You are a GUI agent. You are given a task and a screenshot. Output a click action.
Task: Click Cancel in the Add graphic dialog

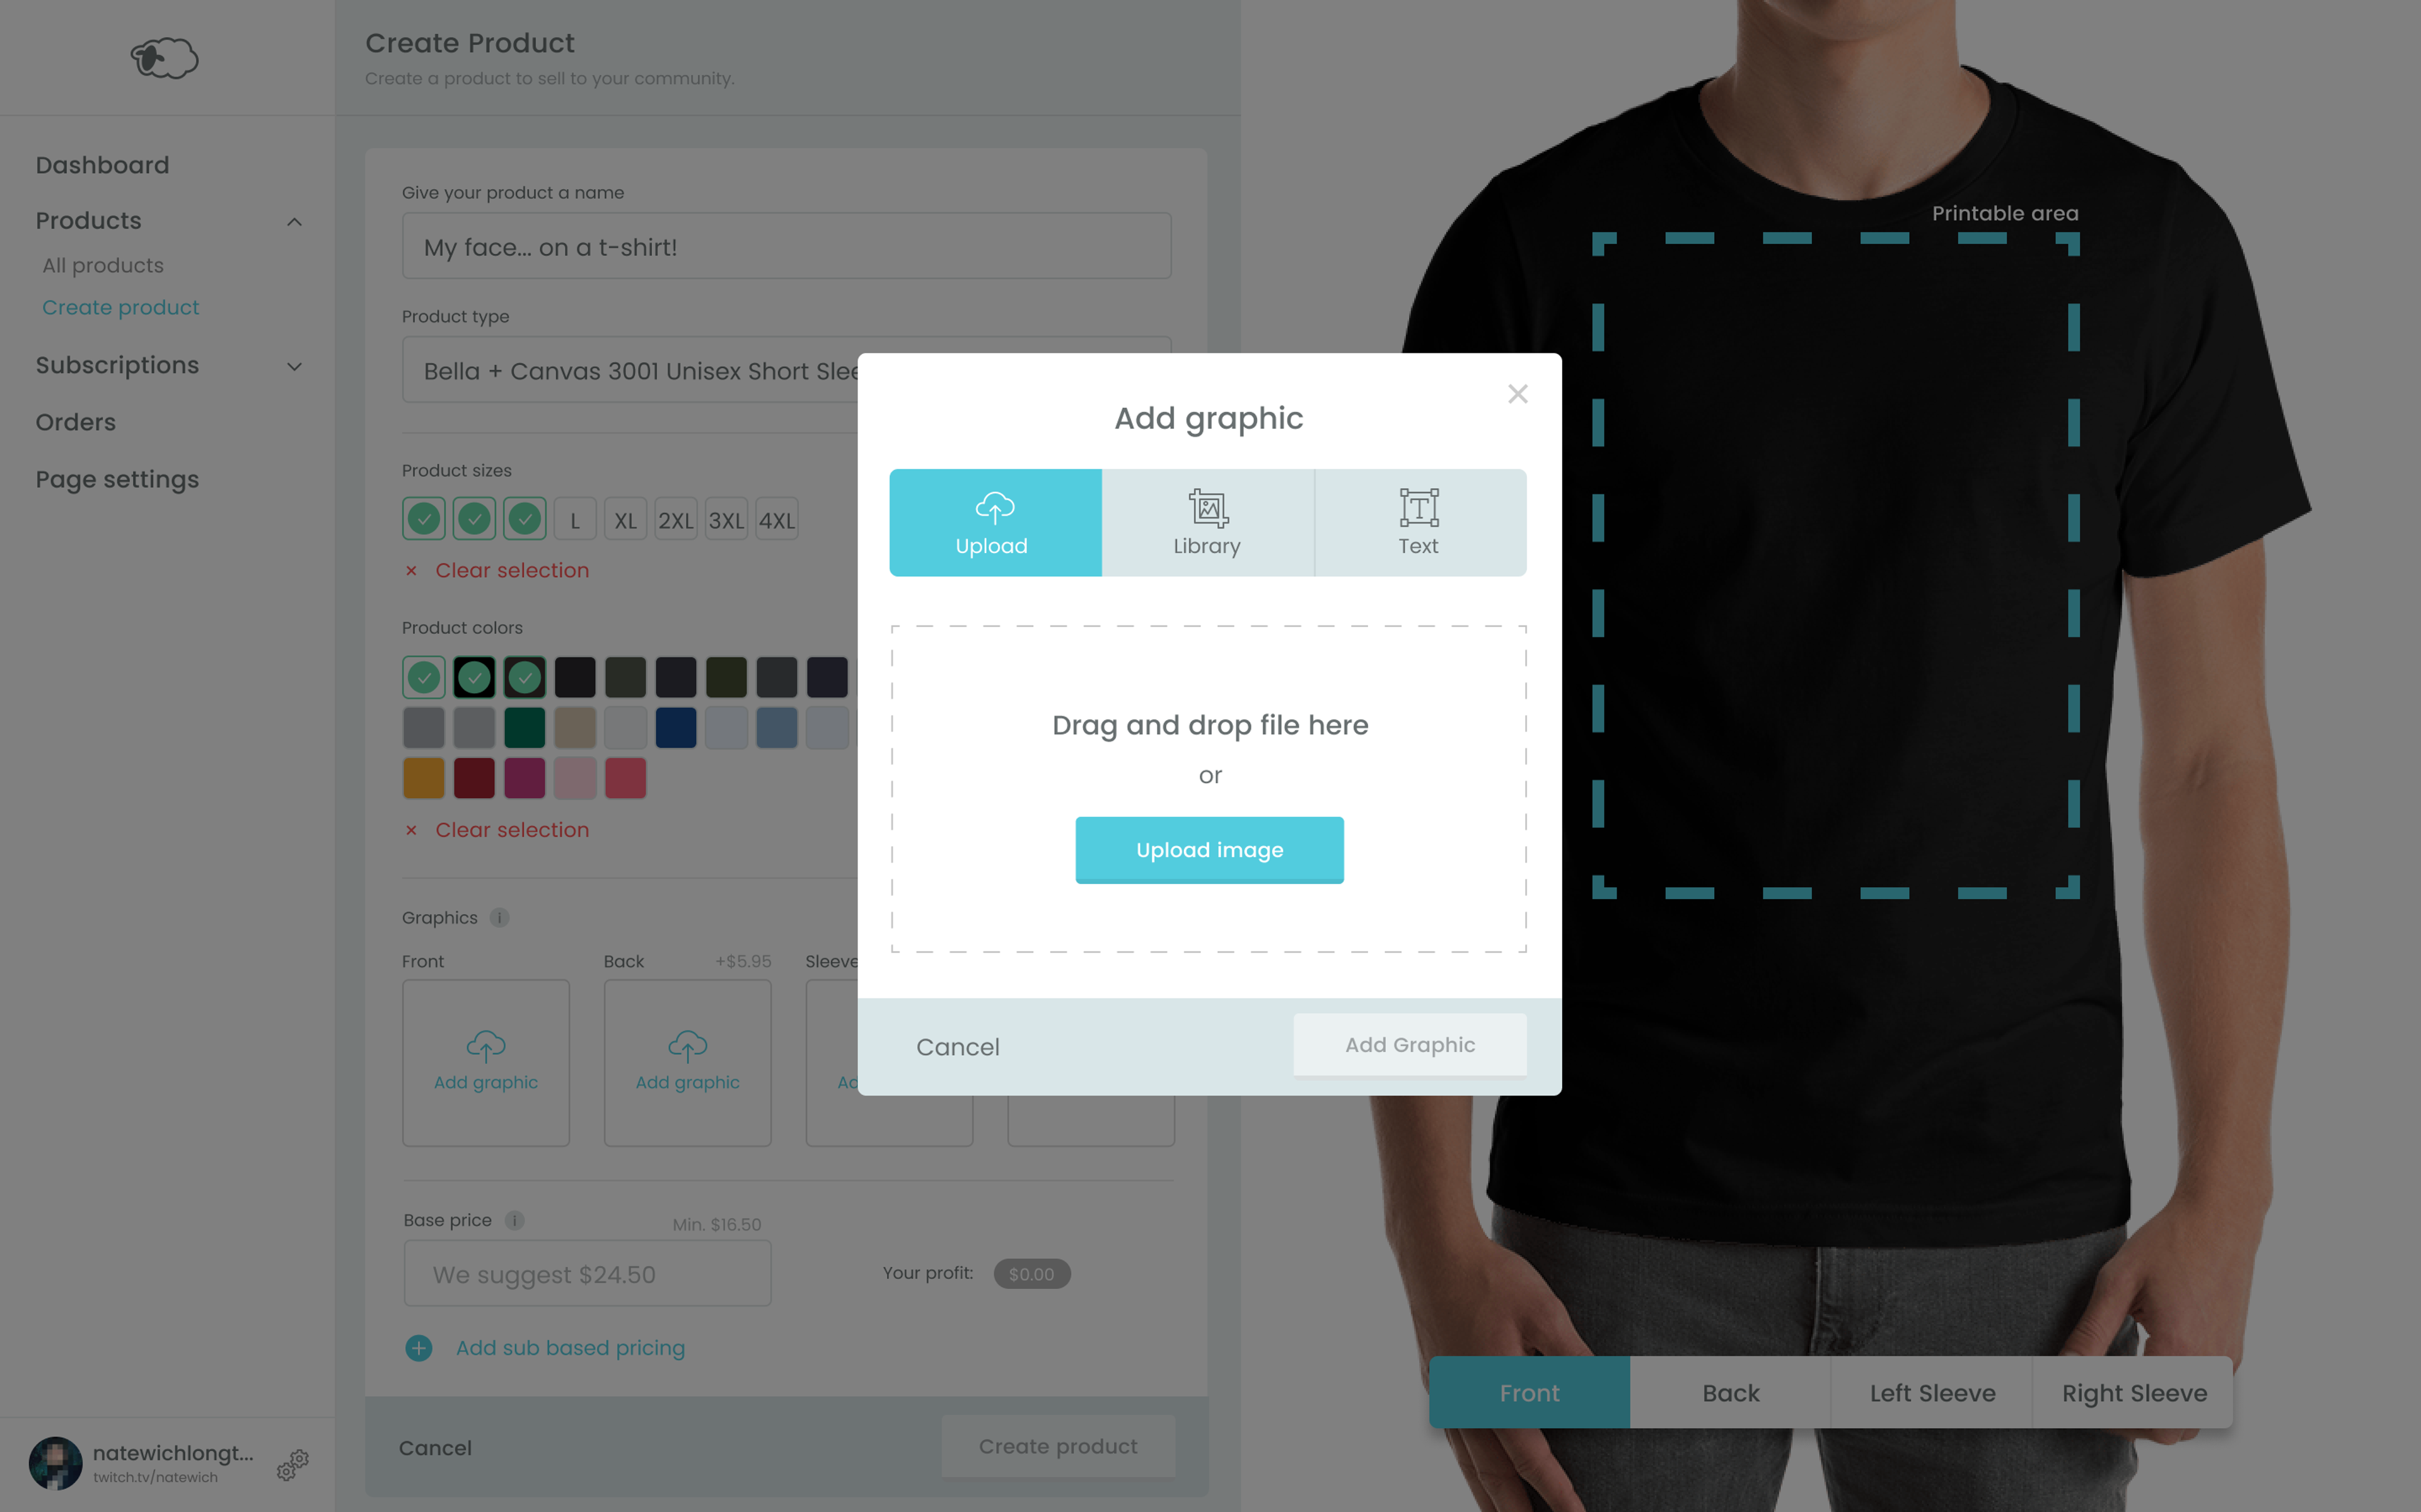(958, 1046)
